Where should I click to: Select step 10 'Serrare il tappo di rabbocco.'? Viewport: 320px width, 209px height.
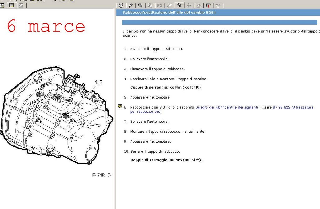(x=155, y=151)
